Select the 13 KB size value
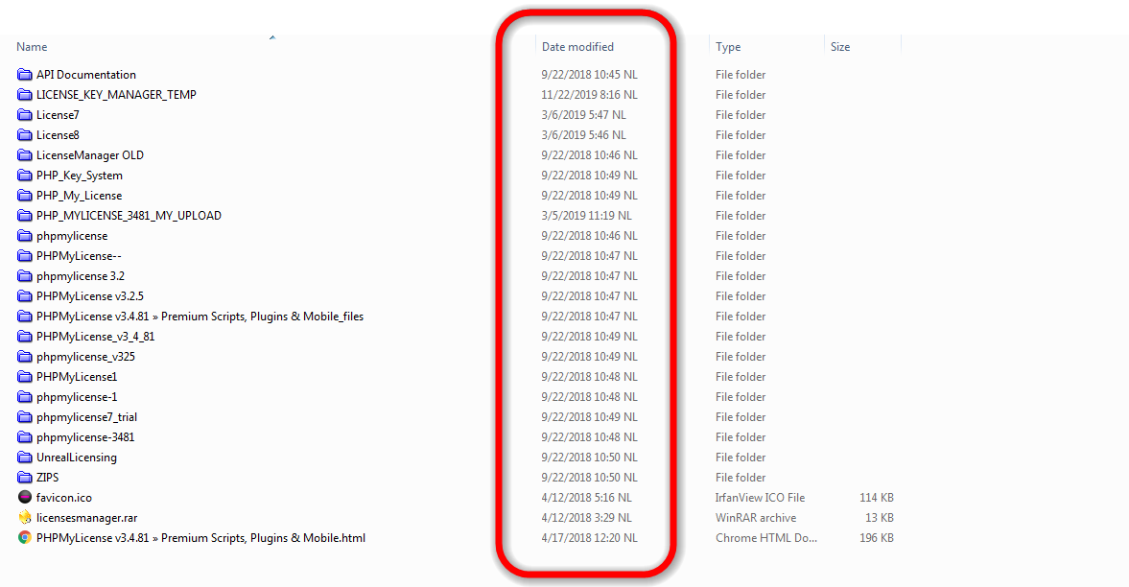This screenshot has height=587, width=1129. click(880, 518)
